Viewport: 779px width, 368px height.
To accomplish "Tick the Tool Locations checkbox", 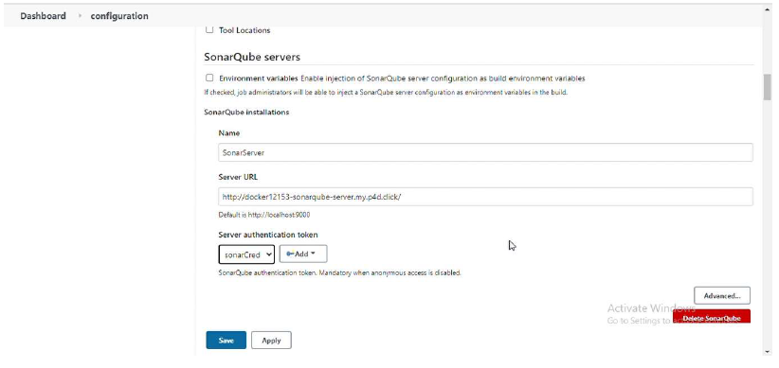I will coord(209,29).
